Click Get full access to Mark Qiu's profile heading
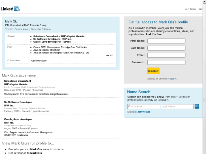This screenshot has width=206, height=154. tap(158, 22)
